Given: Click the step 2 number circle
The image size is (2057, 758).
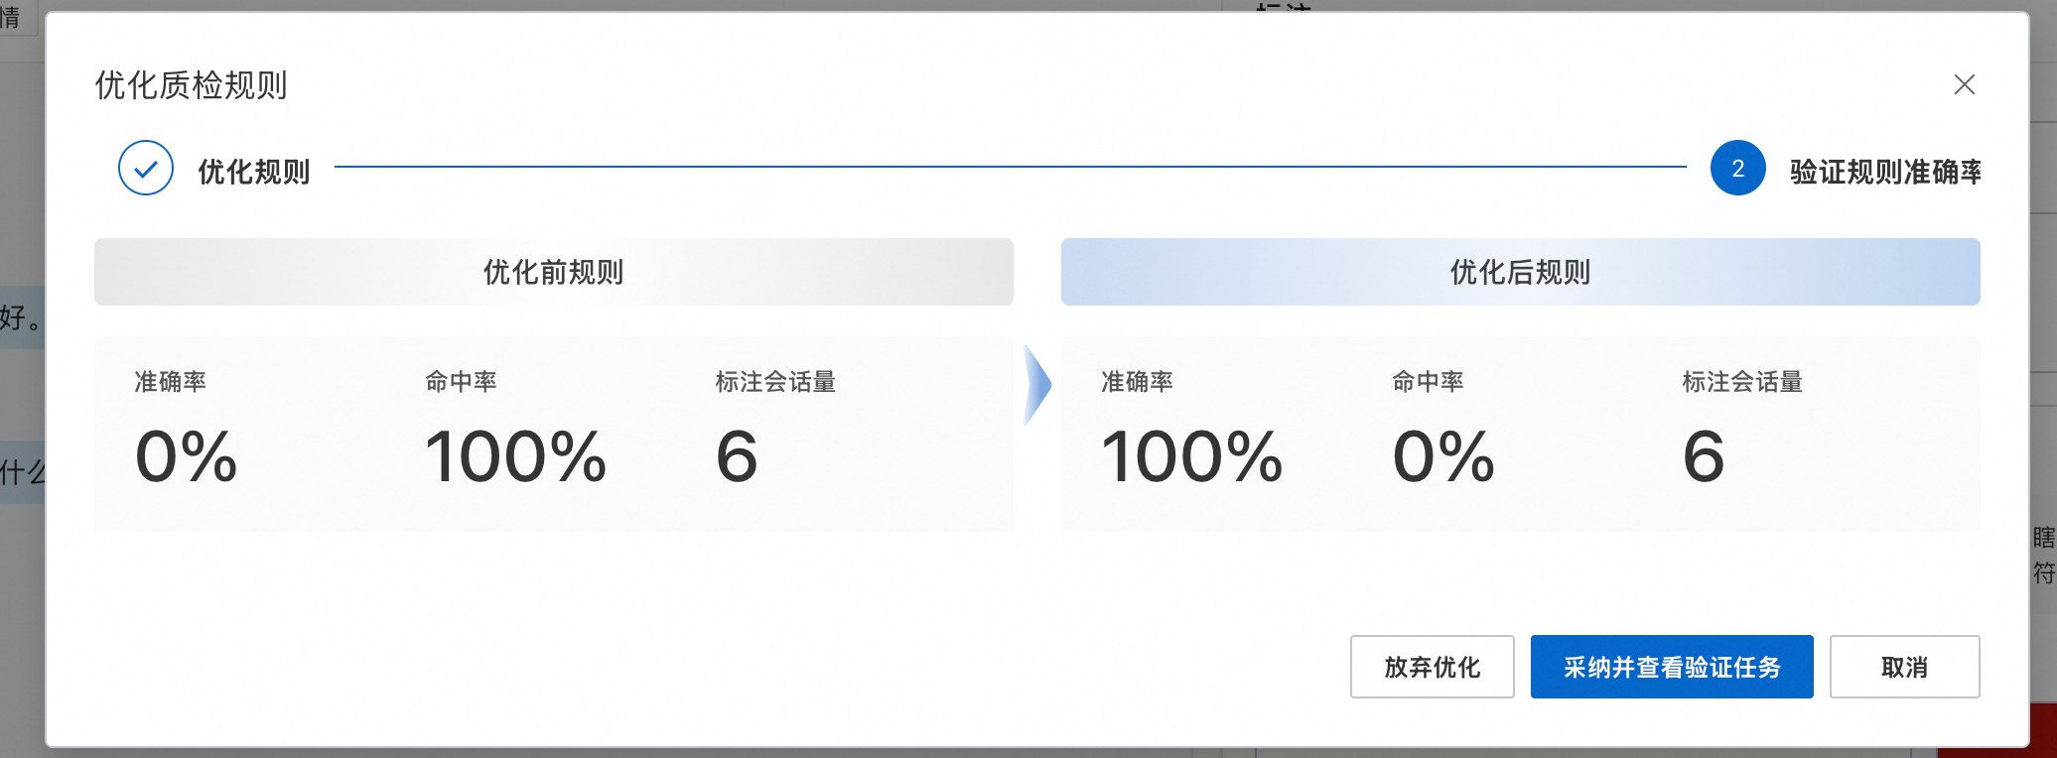Looking at the screenshot, I should [x=1737, y=168].
